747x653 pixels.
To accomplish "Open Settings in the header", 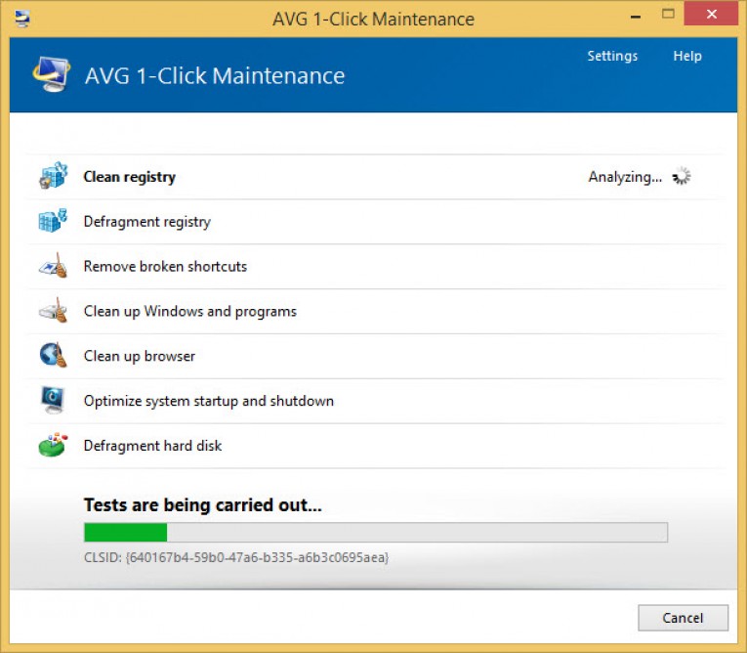I will [612, 56].
